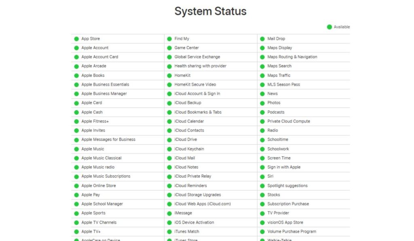This screenshot has width=414, height=241.
Task: Click iCloud Keychain service name
Action: click(189, 149)
